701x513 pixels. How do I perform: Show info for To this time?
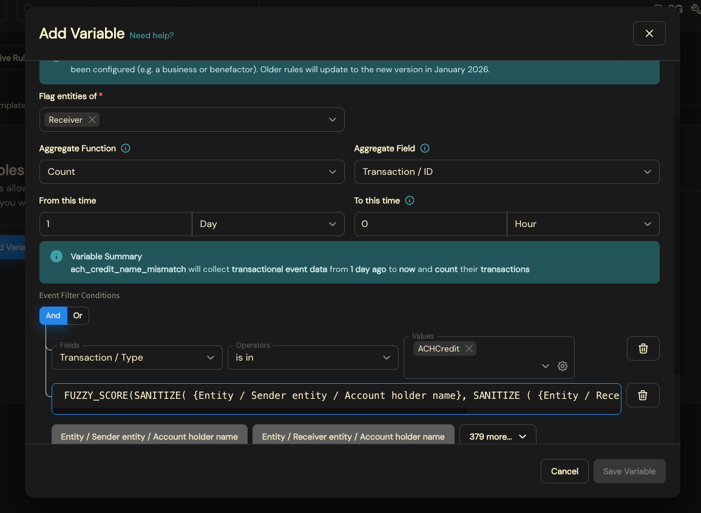coord(410,200)
